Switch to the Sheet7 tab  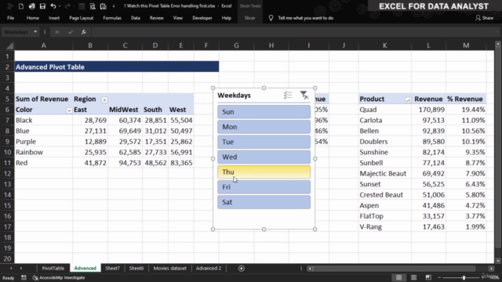(x=112, y=268)
